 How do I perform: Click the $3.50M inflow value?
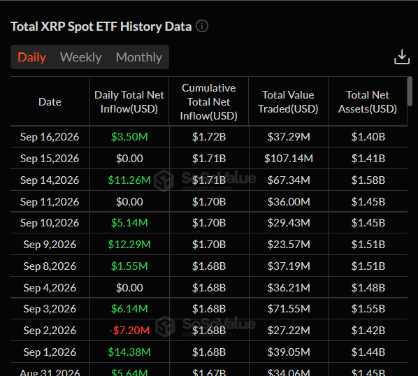click(129, 137)
